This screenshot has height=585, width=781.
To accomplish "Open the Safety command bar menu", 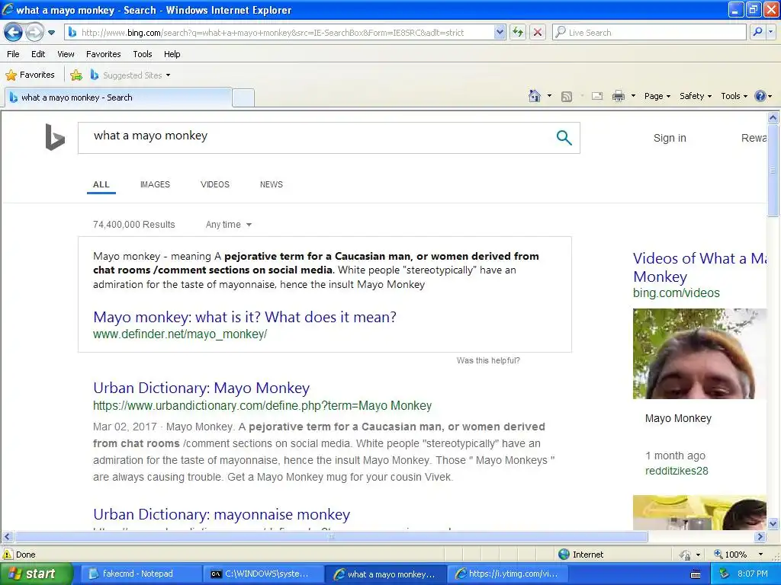I will pos(696,96).
